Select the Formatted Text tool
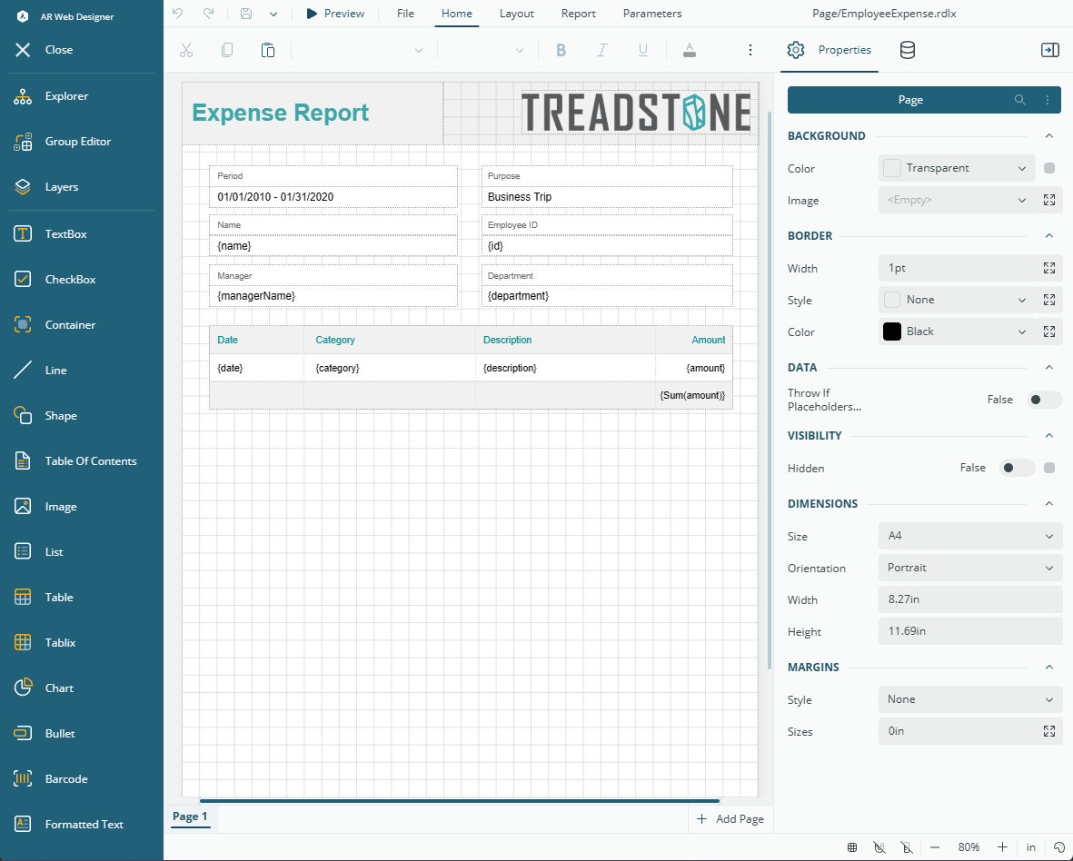This screenshot has height=861, width=1073. click(x=68, y=825)
